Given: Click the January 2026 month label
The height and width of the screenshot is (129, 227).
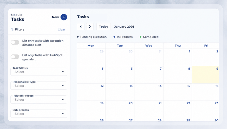Looking at the screenshot, I should click(x=124, y=27).
